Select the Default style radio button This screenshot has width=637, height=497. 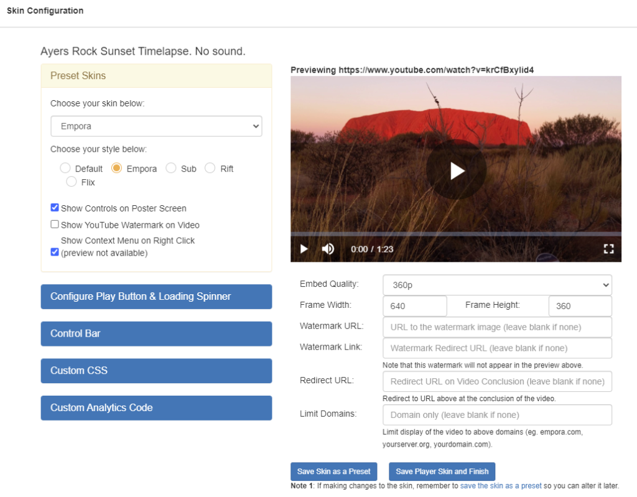tap(65, 168)
